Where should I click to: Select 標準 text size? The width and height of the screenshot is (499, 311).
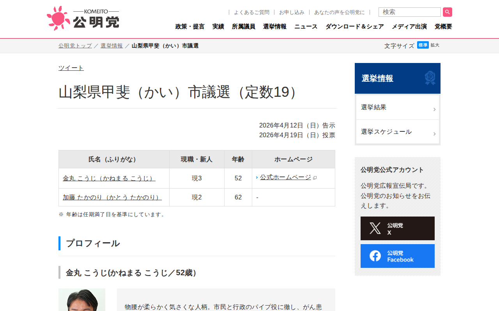[423, 45]
